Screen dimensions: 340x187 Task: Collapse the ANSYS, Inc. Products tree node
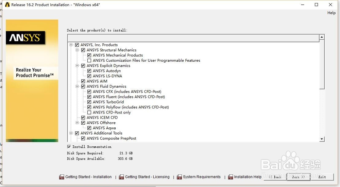pyautogui.click(x=71, y=45)
